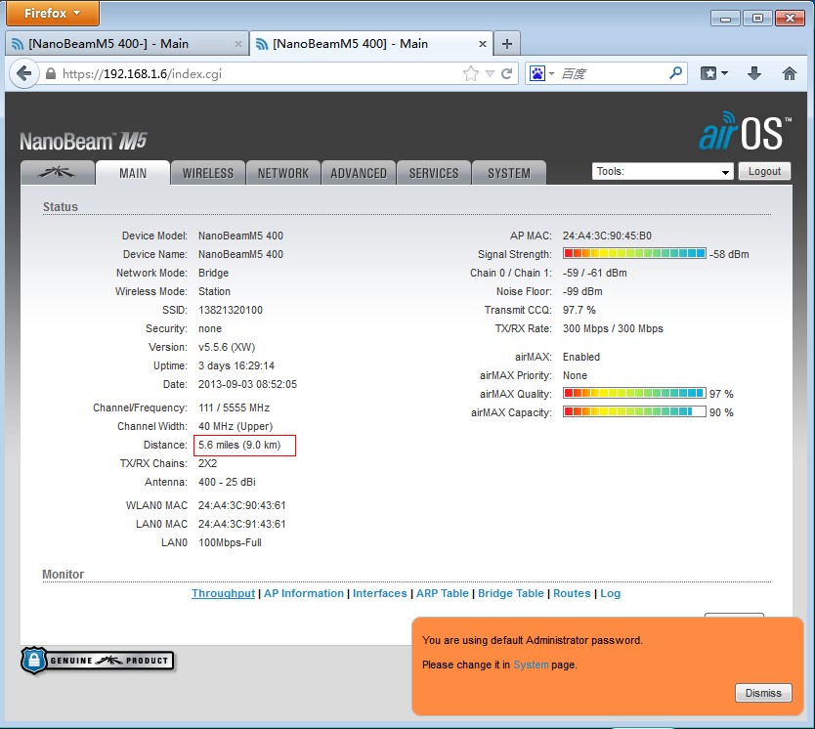
Task: Open the SERVICES tab
Action: (434, 173)
